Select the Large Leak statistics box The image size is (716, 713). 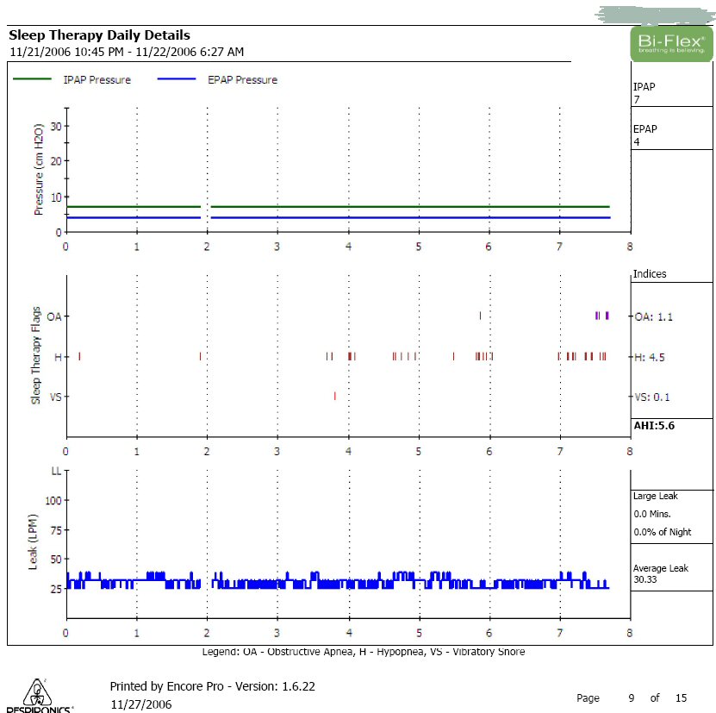pos(671,515)
